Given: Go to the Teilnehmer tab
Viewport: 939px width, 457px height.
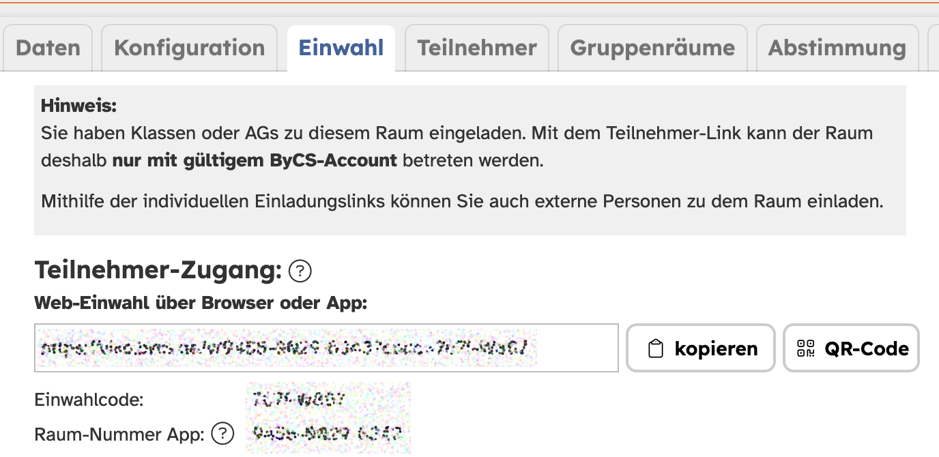Looking at the screenshot, I should [x=477, y=48].
